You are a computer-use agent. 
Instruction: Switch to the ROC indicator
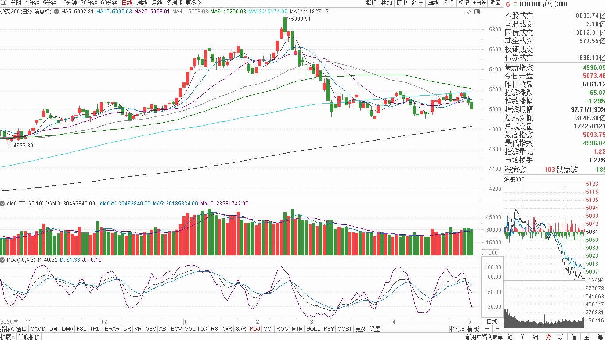[282, 329]
